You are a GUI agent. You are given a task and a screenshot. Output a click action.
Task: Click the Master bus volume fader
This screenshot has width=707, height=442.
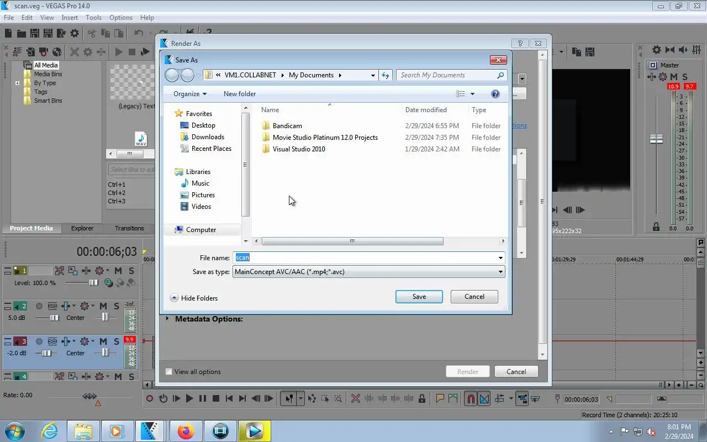tap(656, 139)
